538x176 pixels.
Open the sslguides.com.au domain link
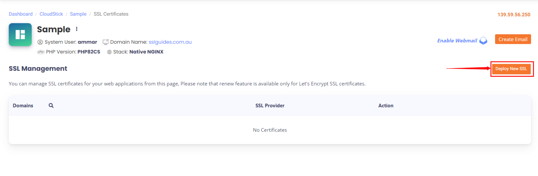pyautogui.click(x=170, y=42)
